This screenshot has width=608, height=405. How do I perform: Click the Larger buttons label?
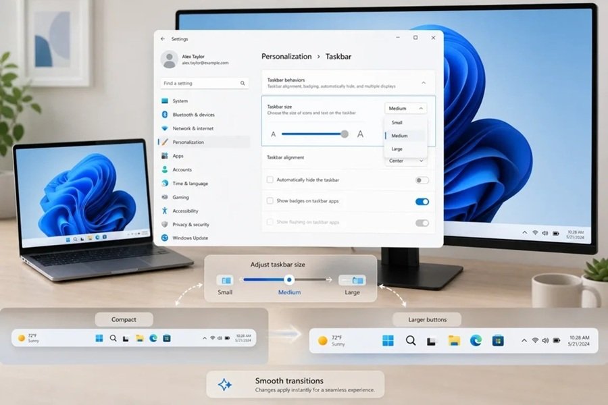(x=427, y=320)
